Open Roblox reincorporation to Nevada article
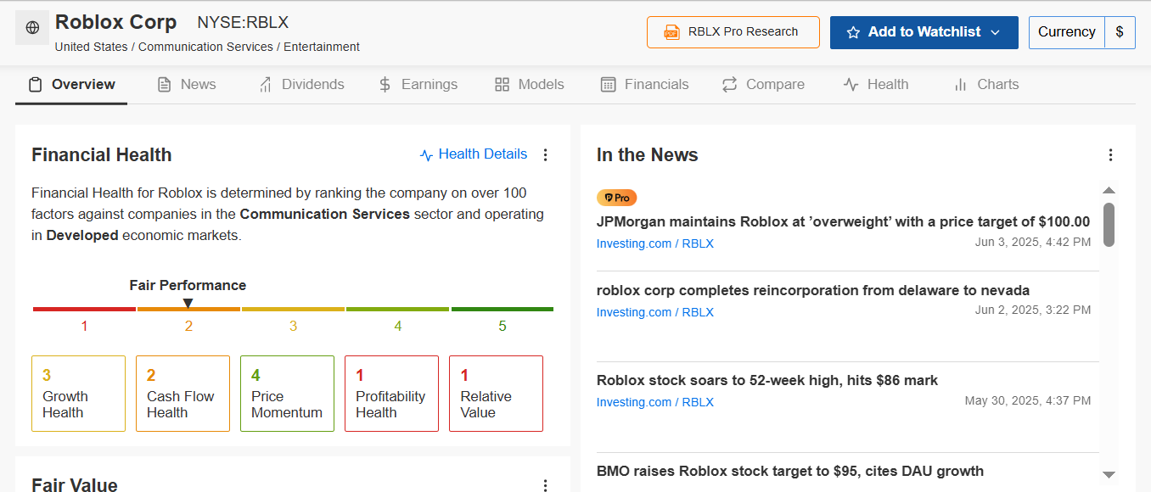Viewport: 1151px width, 492px height. coord(813,290)
